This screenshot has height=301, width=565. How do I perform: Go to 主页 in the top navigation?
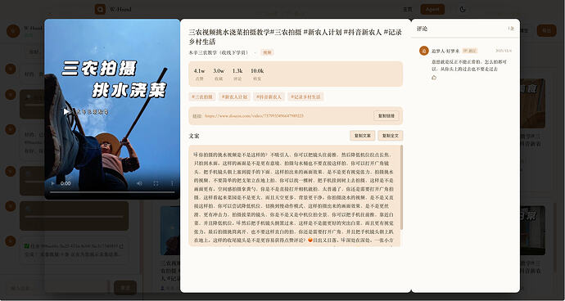coord(407,9)
